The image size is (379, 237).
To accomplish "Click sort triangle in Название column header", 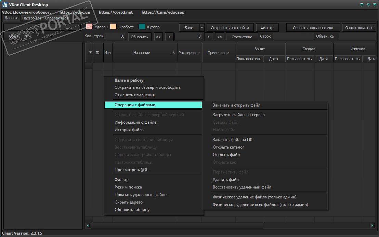I will pyautogui.click(x=173, y=53).
